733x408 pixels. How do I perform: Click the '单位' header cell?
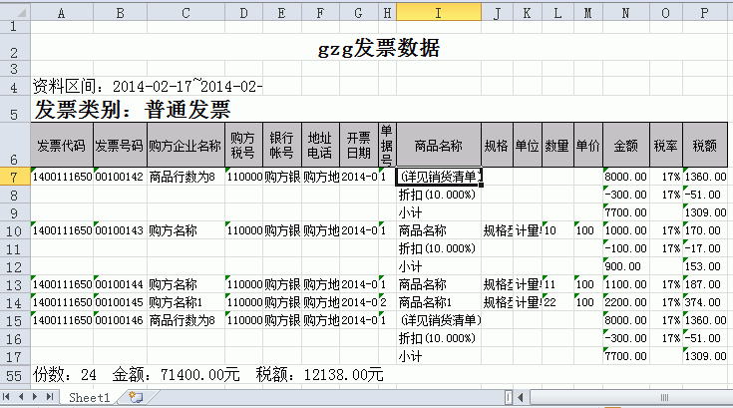click(x=528, y=146)
